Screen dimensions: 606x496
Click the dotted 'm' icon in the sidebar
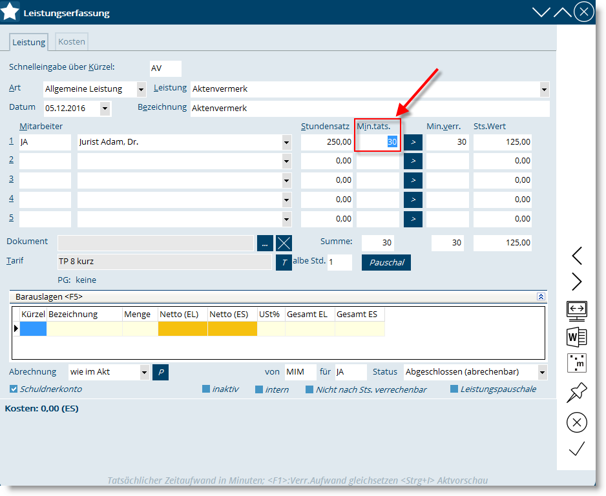[x=577, y=363]
